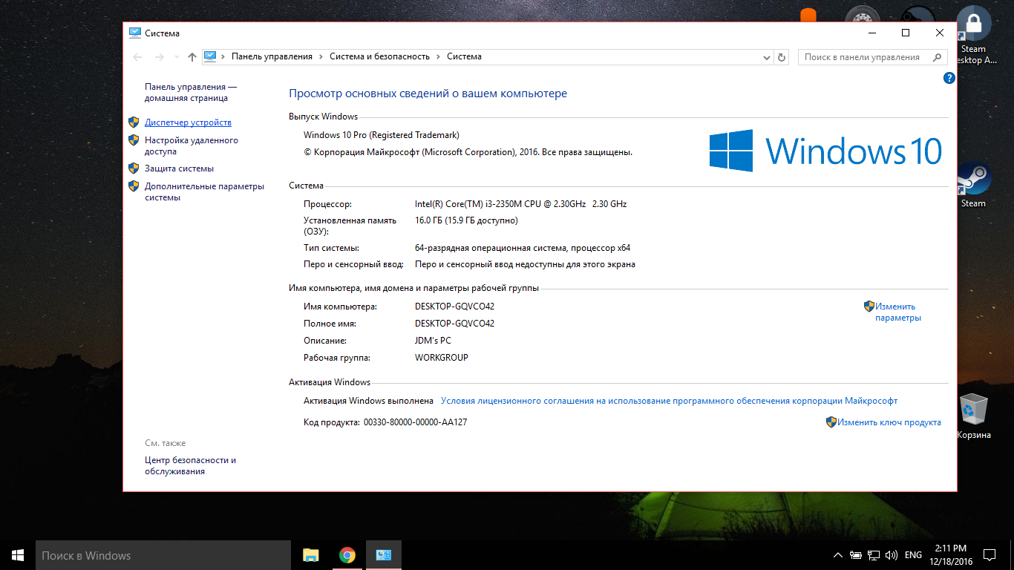The width and height of the screenshot is (1014, 570).
Task: Click the Back navigation arrow
Action: (137, 57)
